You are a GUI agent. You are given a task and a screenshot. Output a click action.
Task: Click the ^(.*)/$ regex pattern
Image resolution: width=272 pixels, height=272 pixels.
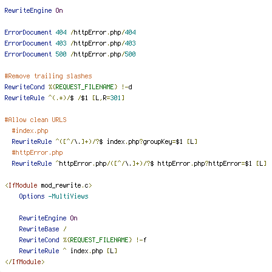coord(61,98)
